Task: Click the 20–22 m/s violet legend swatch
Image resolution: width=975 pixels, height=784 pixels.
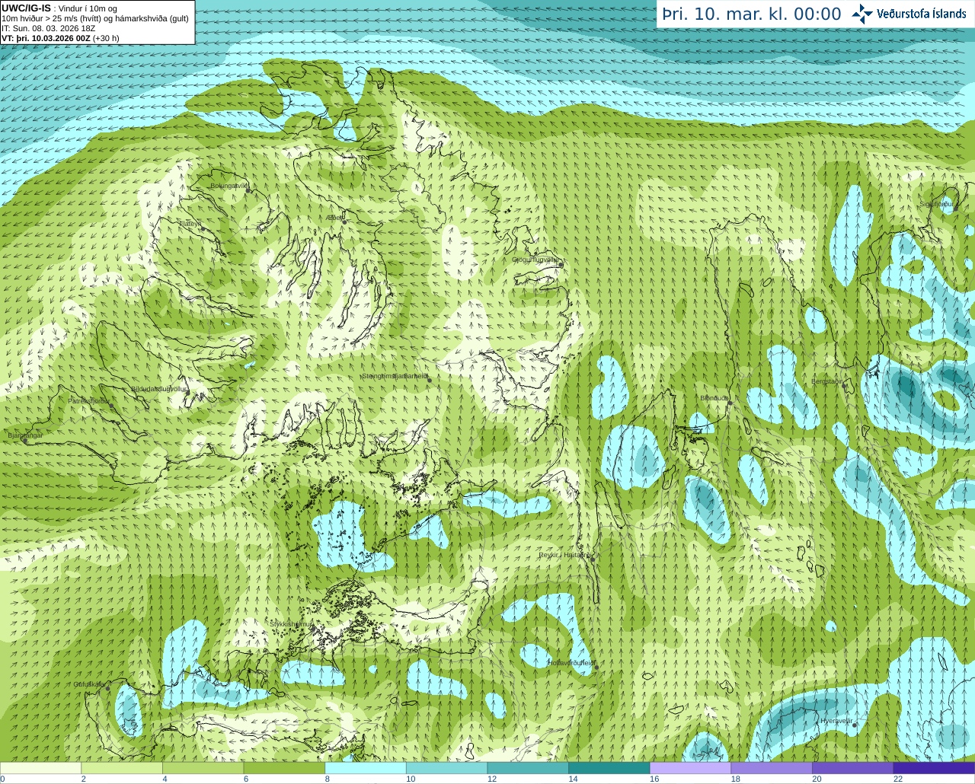Action: 852,768
